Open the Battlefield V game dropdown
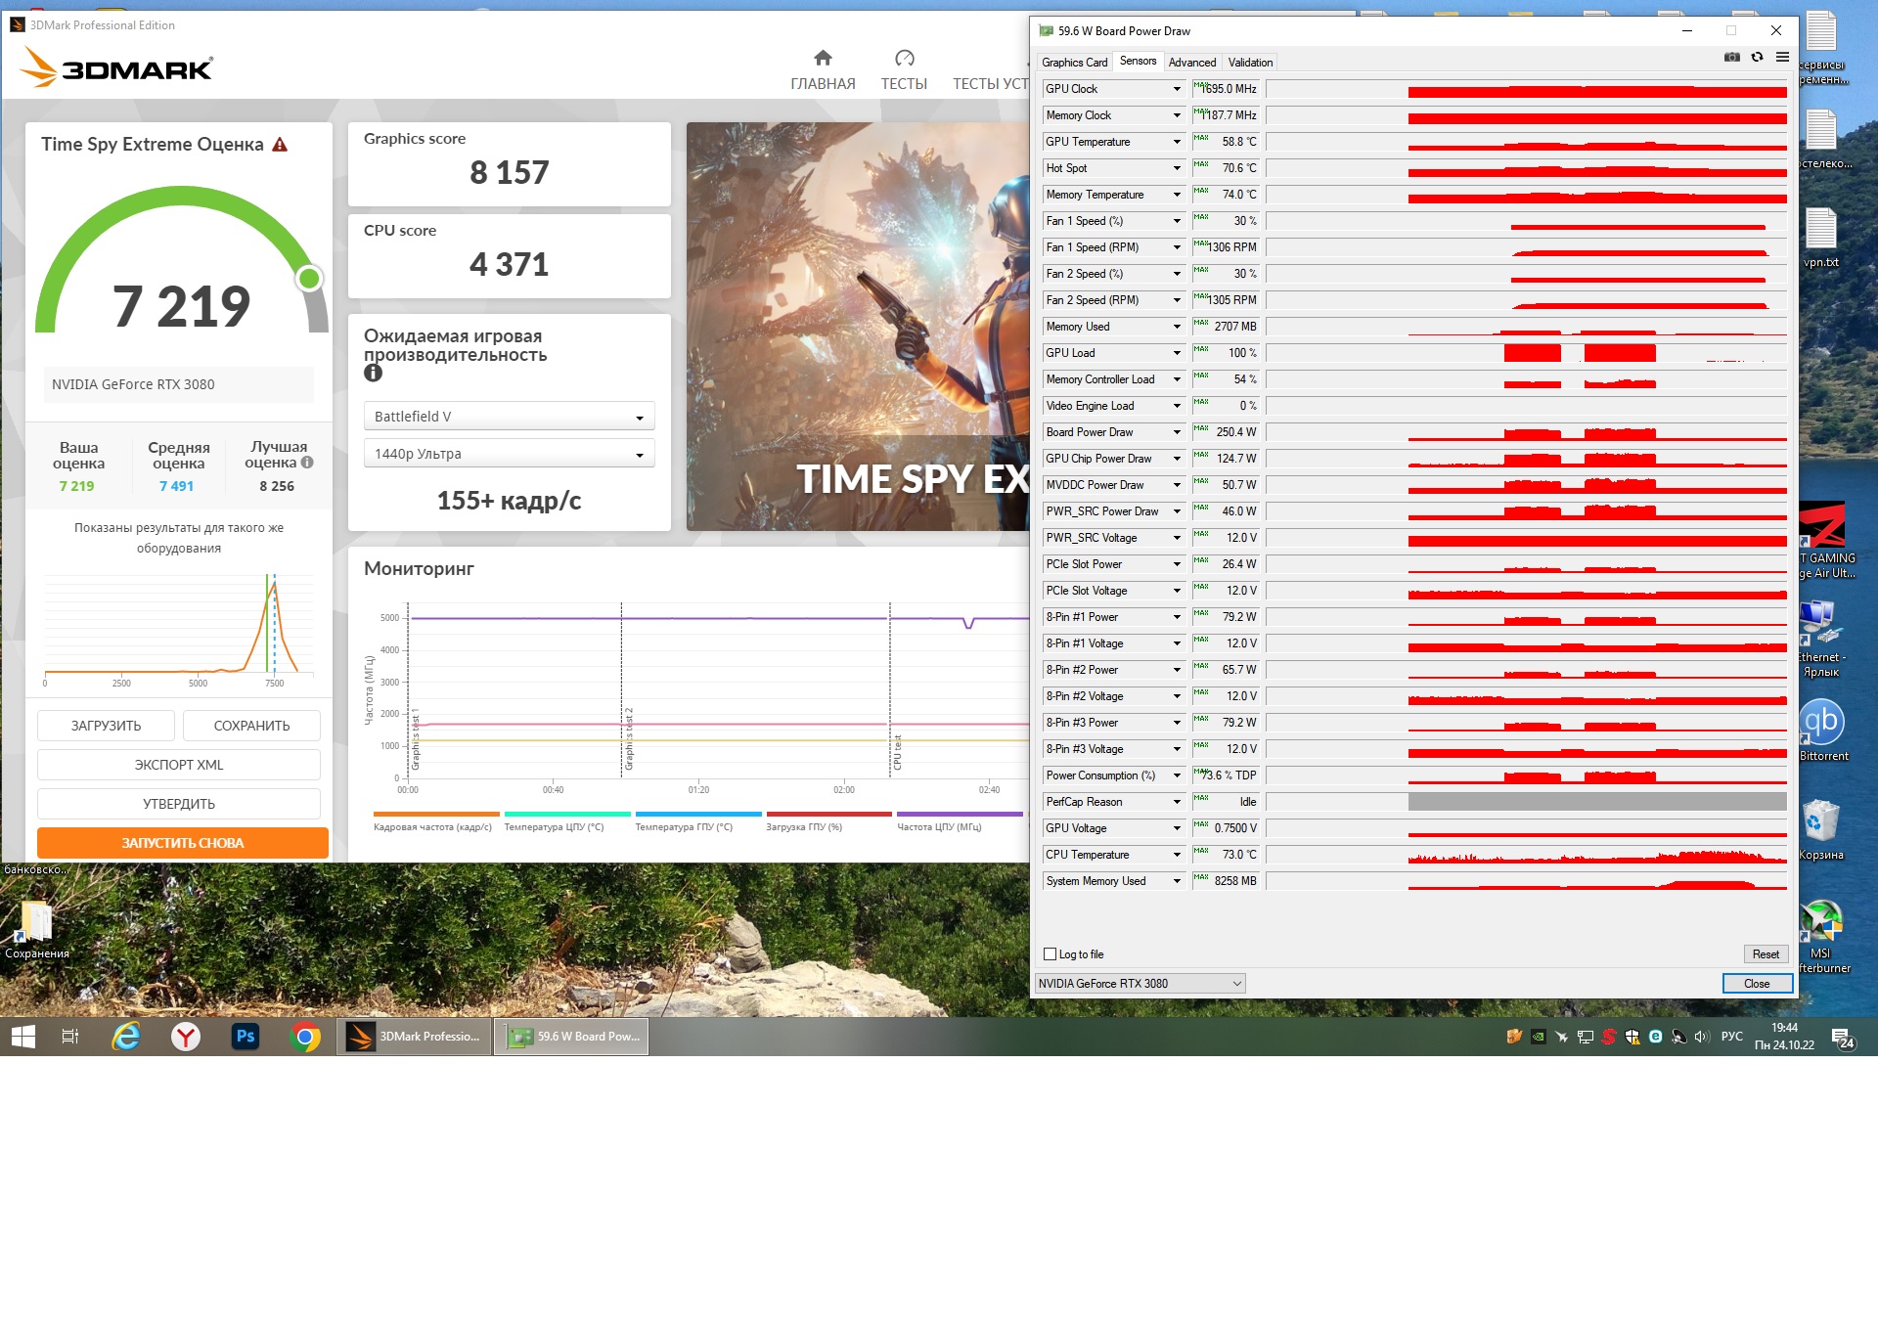This screenshot has width=1878, height=1329. (x=509, y=417)
